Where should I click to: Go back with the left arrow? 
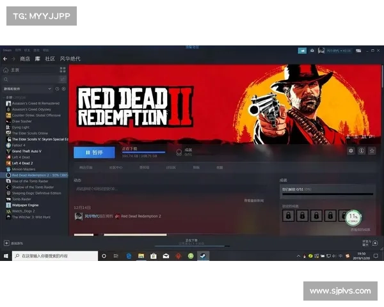(5, 59)
